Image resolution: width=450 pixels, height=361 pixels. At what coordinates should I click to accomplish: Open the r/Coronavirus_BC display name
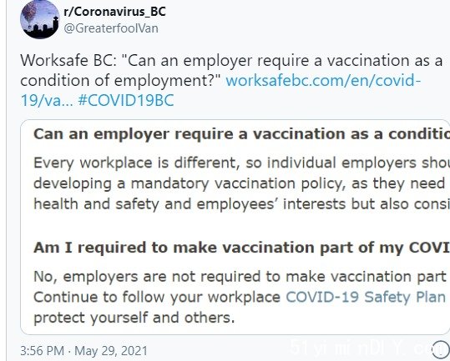114,12
